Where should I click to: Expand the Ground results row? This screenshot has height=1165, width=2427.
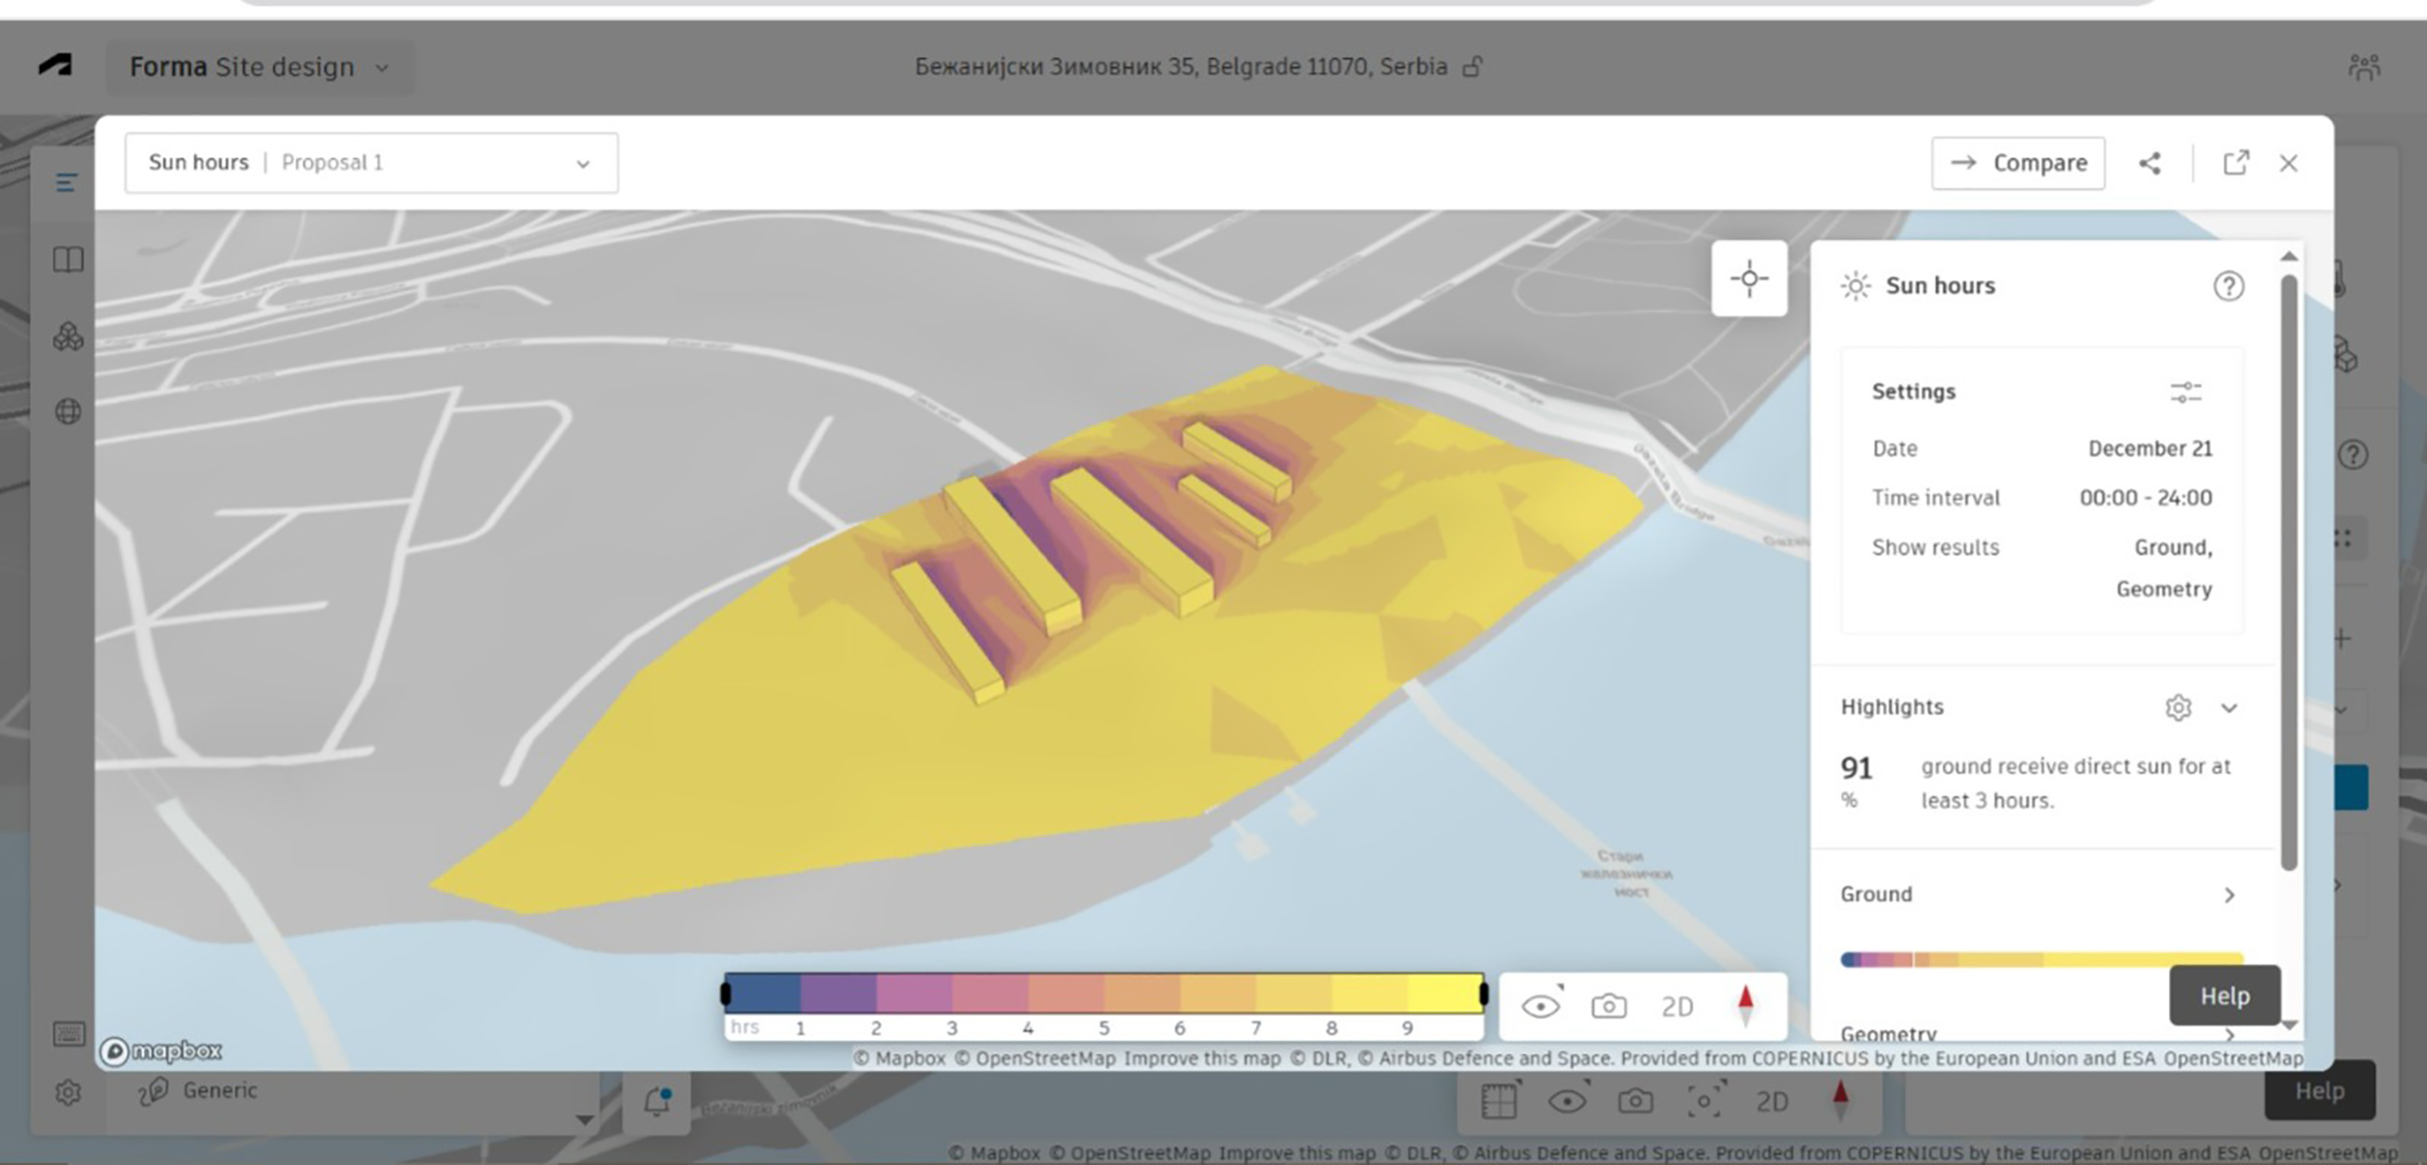(x=2229, y=895)
